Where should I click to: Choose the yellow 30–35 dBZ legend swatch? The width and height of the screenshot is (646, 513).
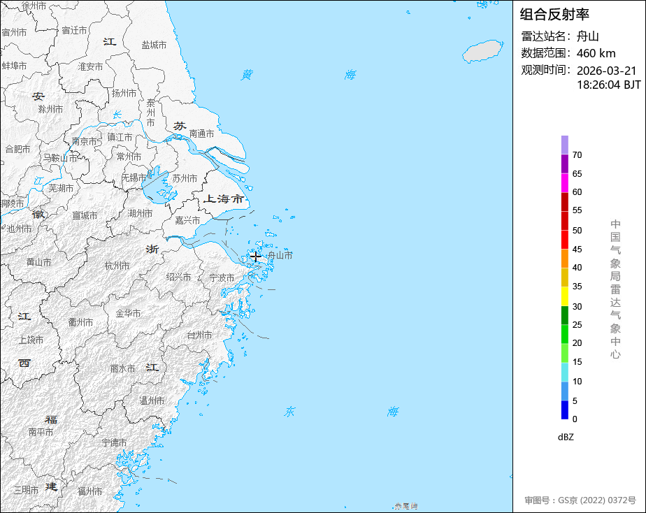tap(564, 296)
